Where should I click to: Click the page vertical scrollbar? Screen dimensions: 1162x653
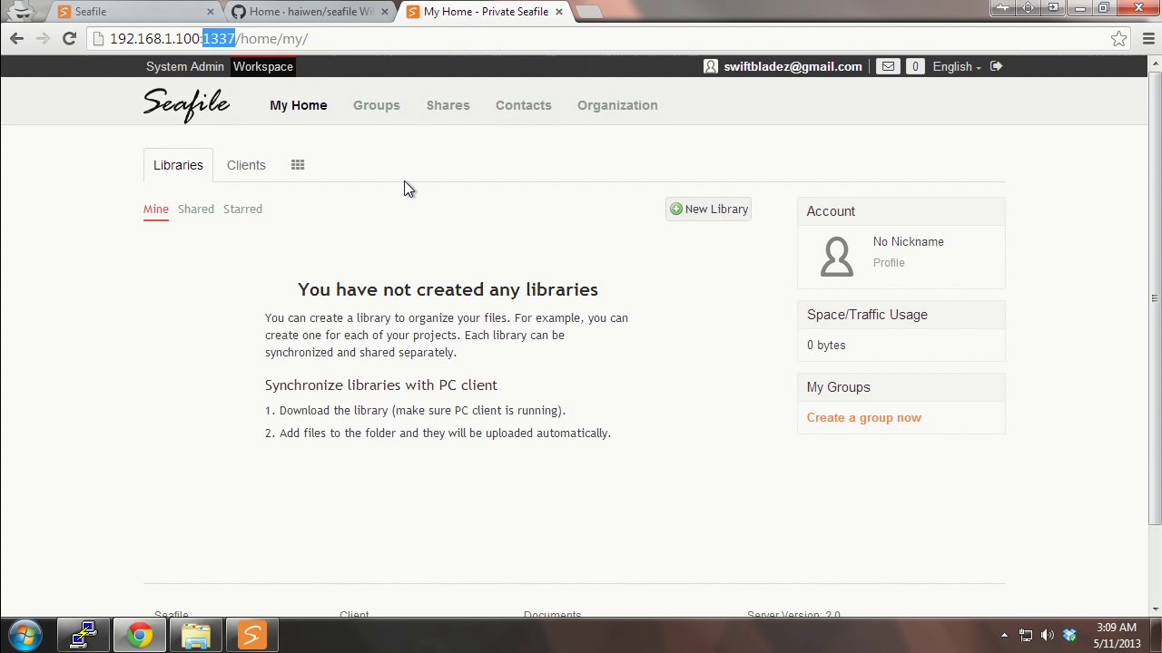coord(1155,297)
